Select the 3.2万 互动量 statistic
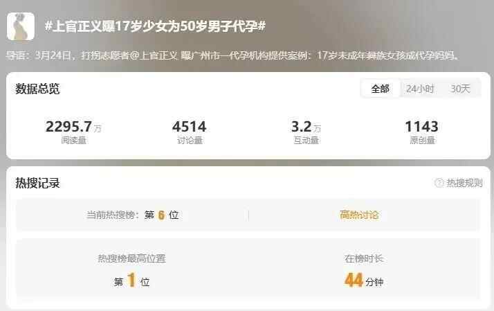This screenshot has width=494, height=311. pyautogui.click(x=306, y=131)
